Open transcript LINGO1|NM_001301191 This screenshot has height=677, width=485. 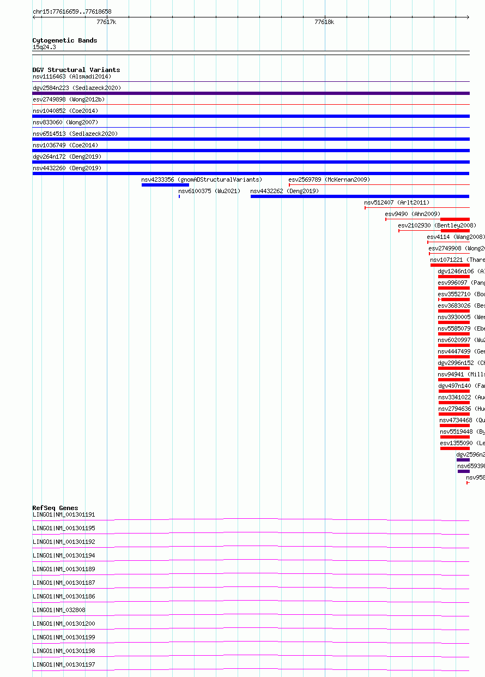click(64, 515)
